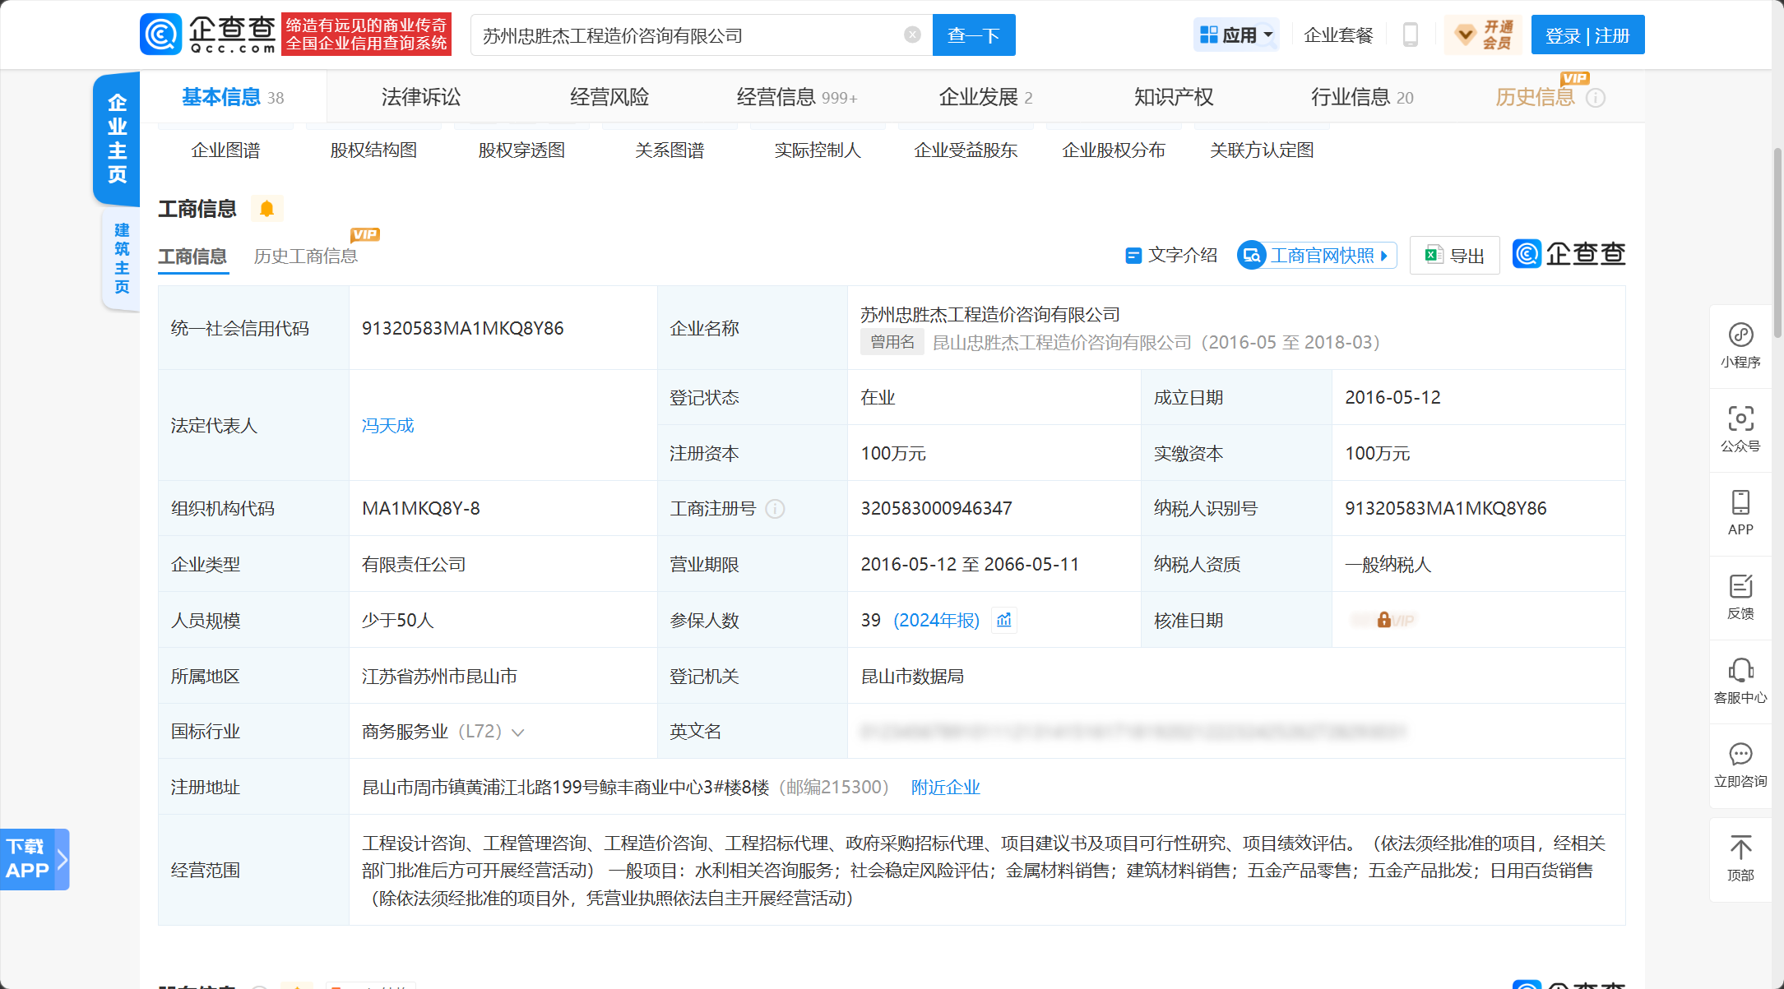Click the mobile phone icon in header

1410,35
